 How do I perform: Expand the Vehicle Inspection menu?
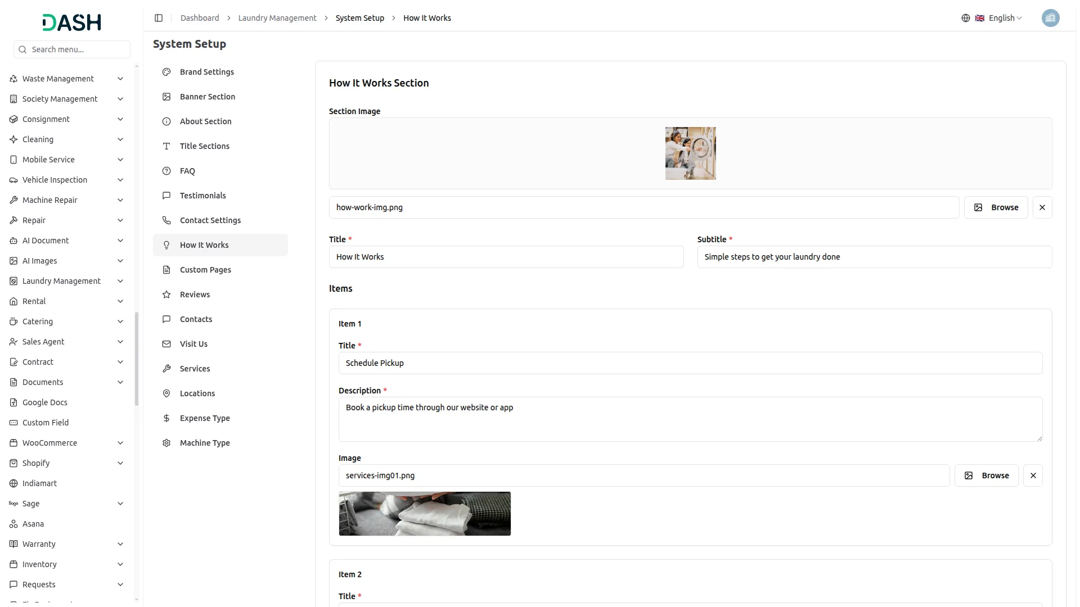tap(67, 180)
